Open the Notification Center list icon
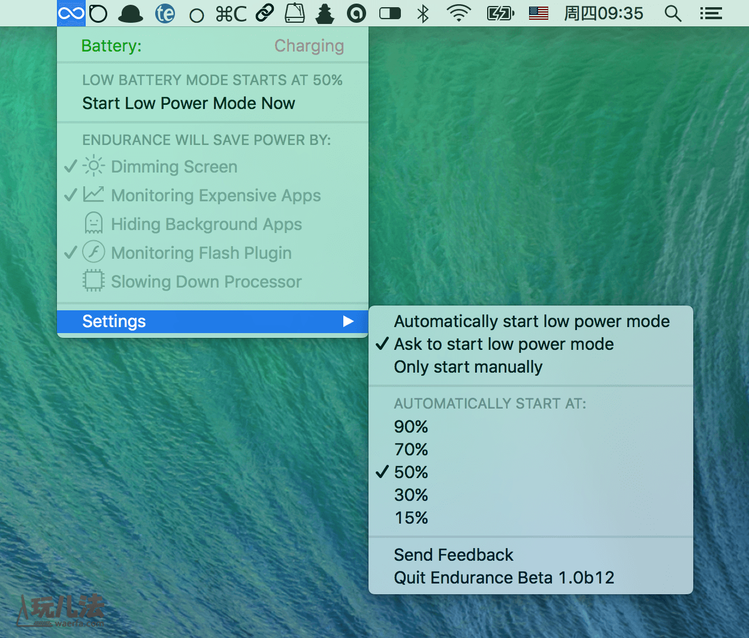 (x=711, y=13)
